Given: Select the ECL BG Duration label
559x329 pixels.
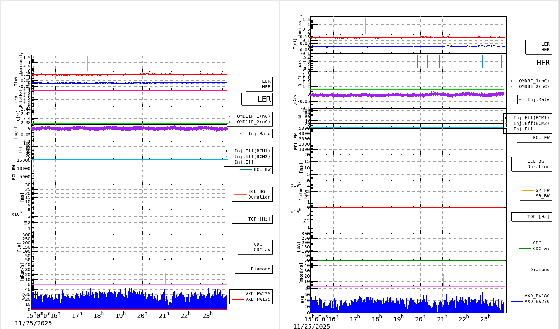Looking at the screenshot, I should click(256, 194).
